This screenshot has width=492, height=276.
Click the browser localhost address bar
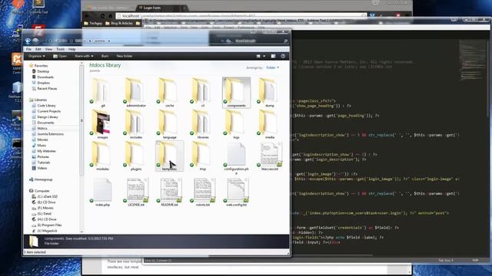(241, 15)
